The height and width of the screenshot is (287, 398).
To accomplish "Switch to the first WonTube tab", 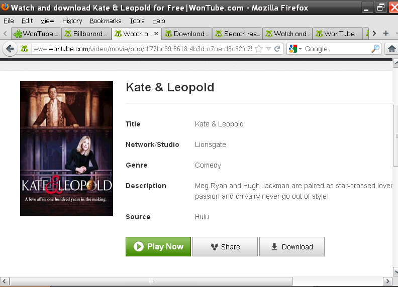I will [36, 34].
